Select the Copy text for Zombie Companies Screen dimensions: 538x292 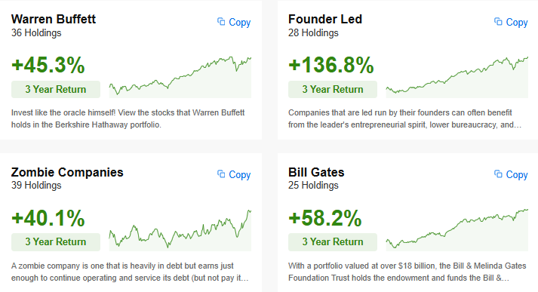239,174
